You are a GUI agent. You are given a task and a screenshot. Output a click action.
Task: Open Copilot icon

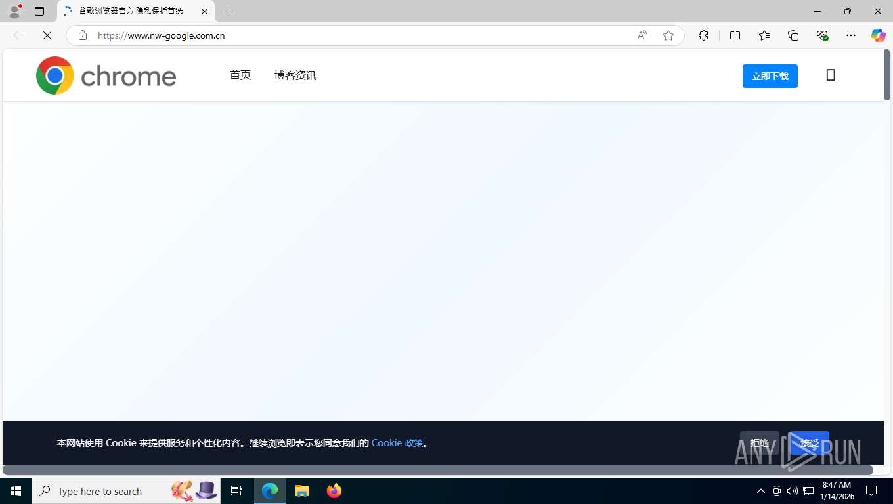click(x=878, y=35)
